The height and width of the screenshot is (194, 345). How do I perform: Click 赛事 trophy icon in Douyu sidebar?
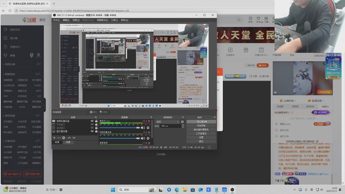(6, 56)
